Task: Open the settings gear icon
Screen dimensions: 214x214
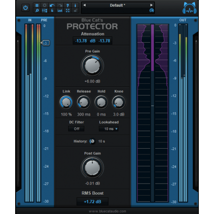Action: click(x=45, y=5)
